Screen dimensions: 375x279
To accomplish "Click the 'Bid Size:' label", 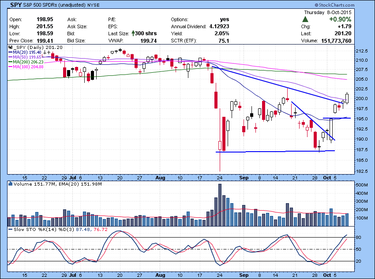I will click(76, 41).
